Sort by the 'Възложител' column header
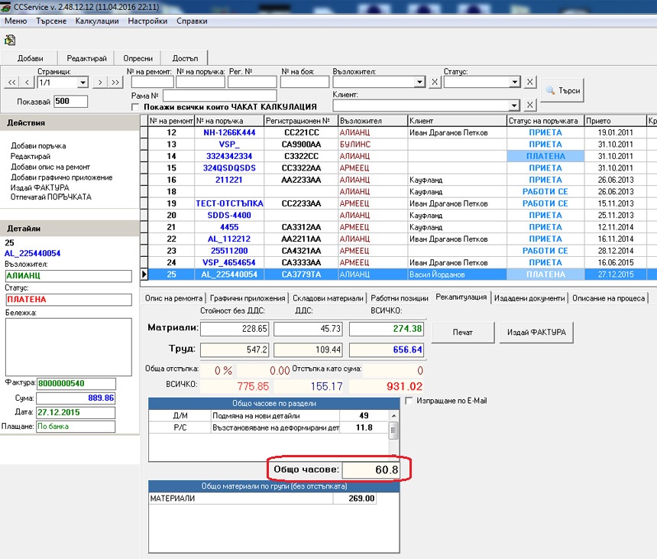The width and height of the screenshot is (657, 559). coord(373,121)
